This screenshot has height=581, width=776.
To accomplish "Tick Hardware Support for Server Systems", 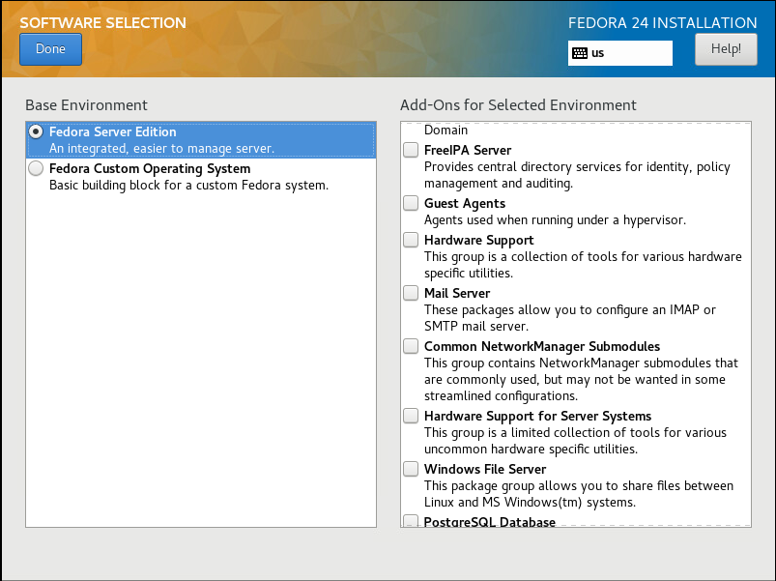I will [x=411, y=417].
